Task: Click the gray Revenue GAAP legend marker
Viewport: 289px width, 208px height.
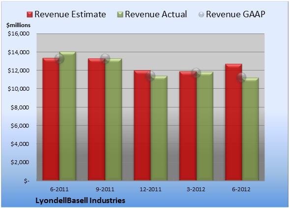Action: [201, 14]
